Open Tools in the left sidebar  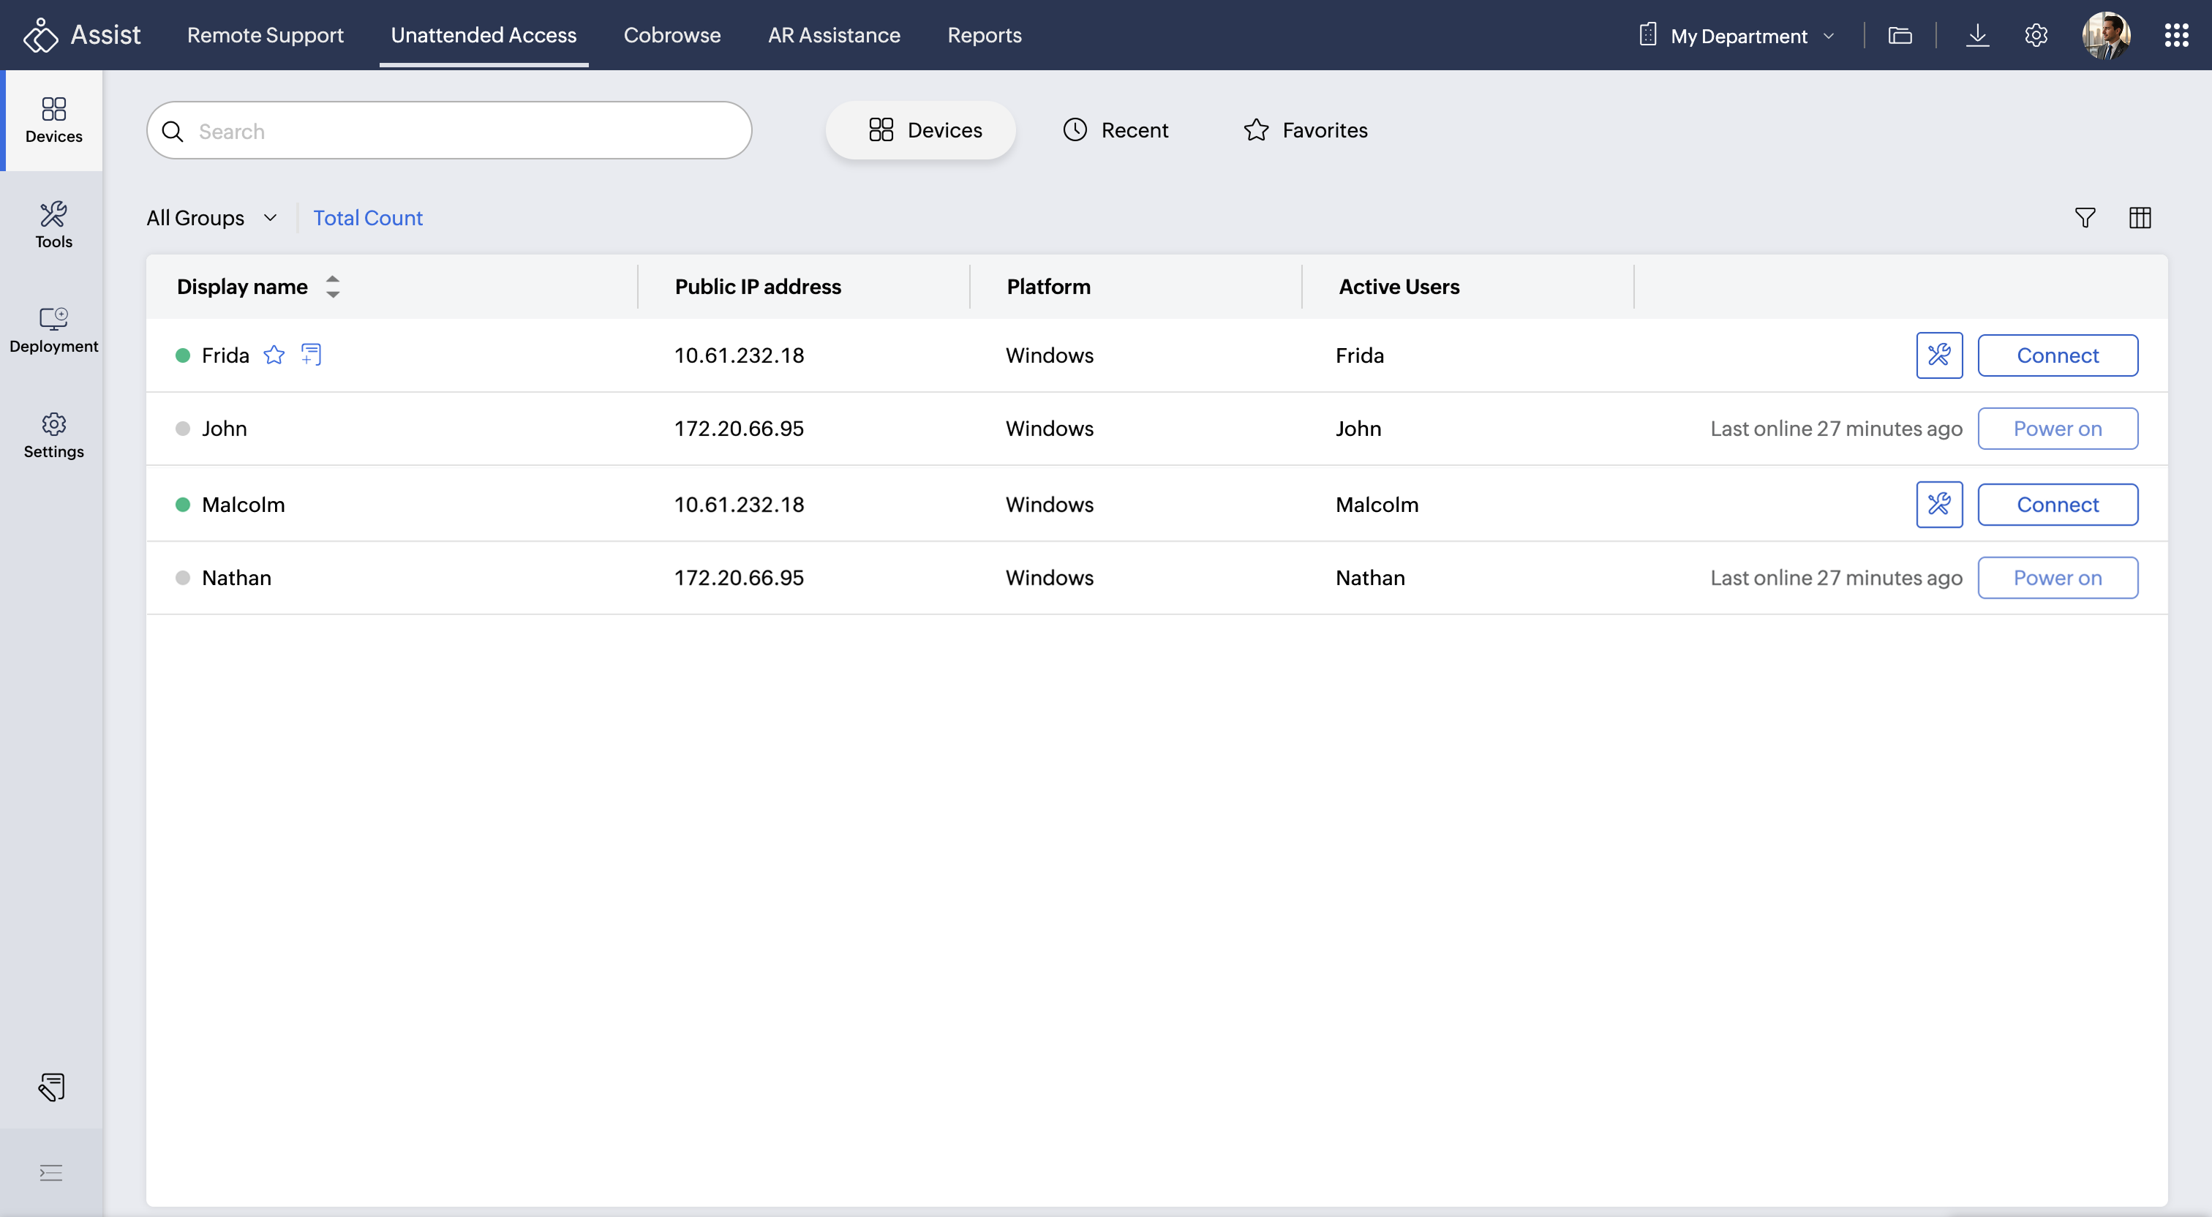click(53, 224)
